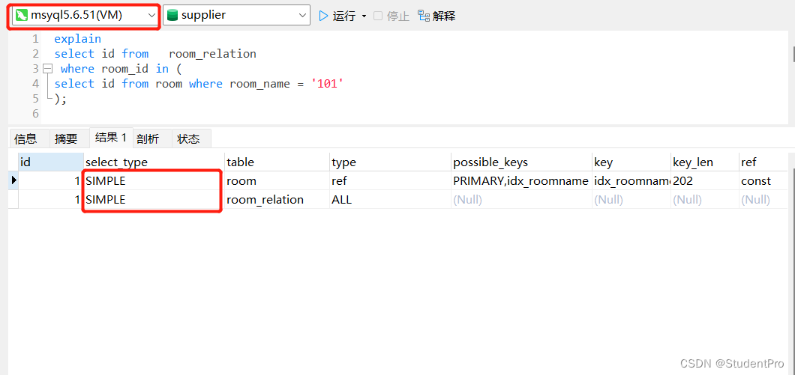Screen dimensions: 795x375
Task: Click SIMPLE in the room_relation row
Action: (x=154, y=199)
